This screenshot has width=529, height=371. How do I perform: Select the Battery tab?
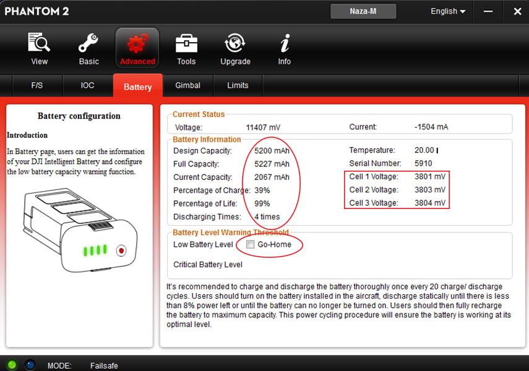[137, 87]
